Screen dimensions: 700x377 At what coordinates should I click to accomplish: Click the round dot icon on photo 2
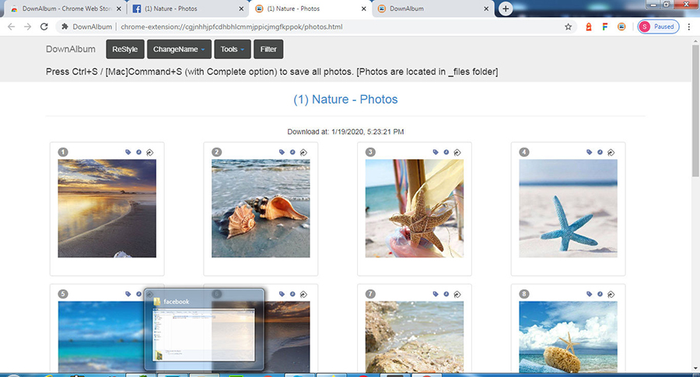(x=292, y=152)
